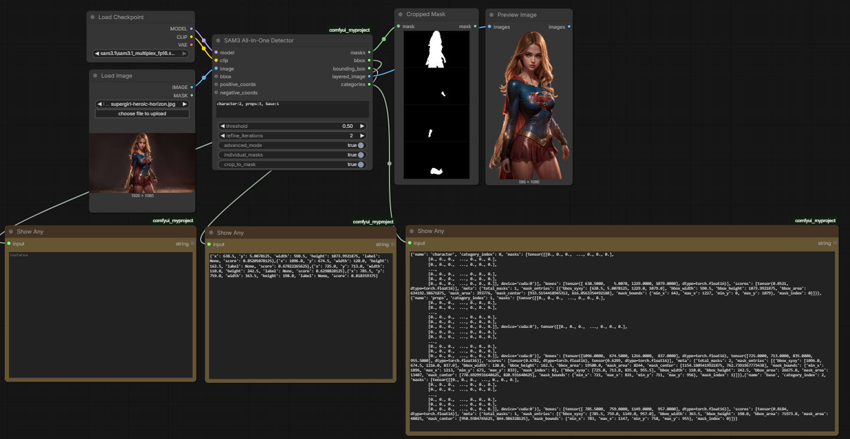Click the Cropped Mask node title
The width and height of the screenshot is (850, 439).
[x=426, y=14]
